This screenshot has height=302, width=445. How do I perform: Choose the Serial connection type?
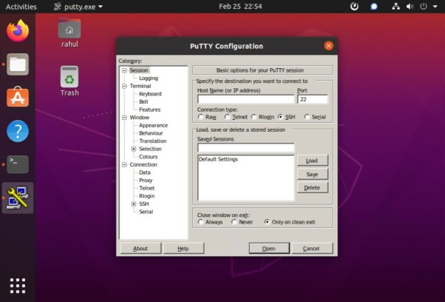[306, 117]
